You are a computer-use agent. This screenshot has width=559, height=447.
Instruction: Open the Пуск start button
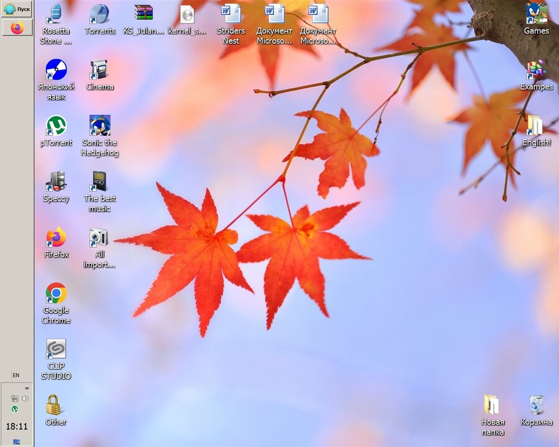(x=17, y=9)
